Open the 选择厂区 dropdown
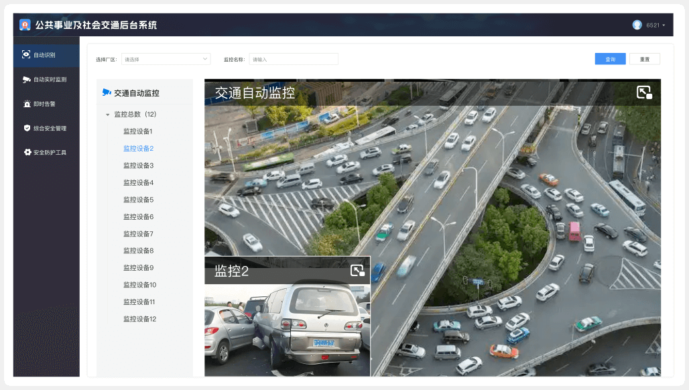 pyautogui.click(x=166, y=59)
